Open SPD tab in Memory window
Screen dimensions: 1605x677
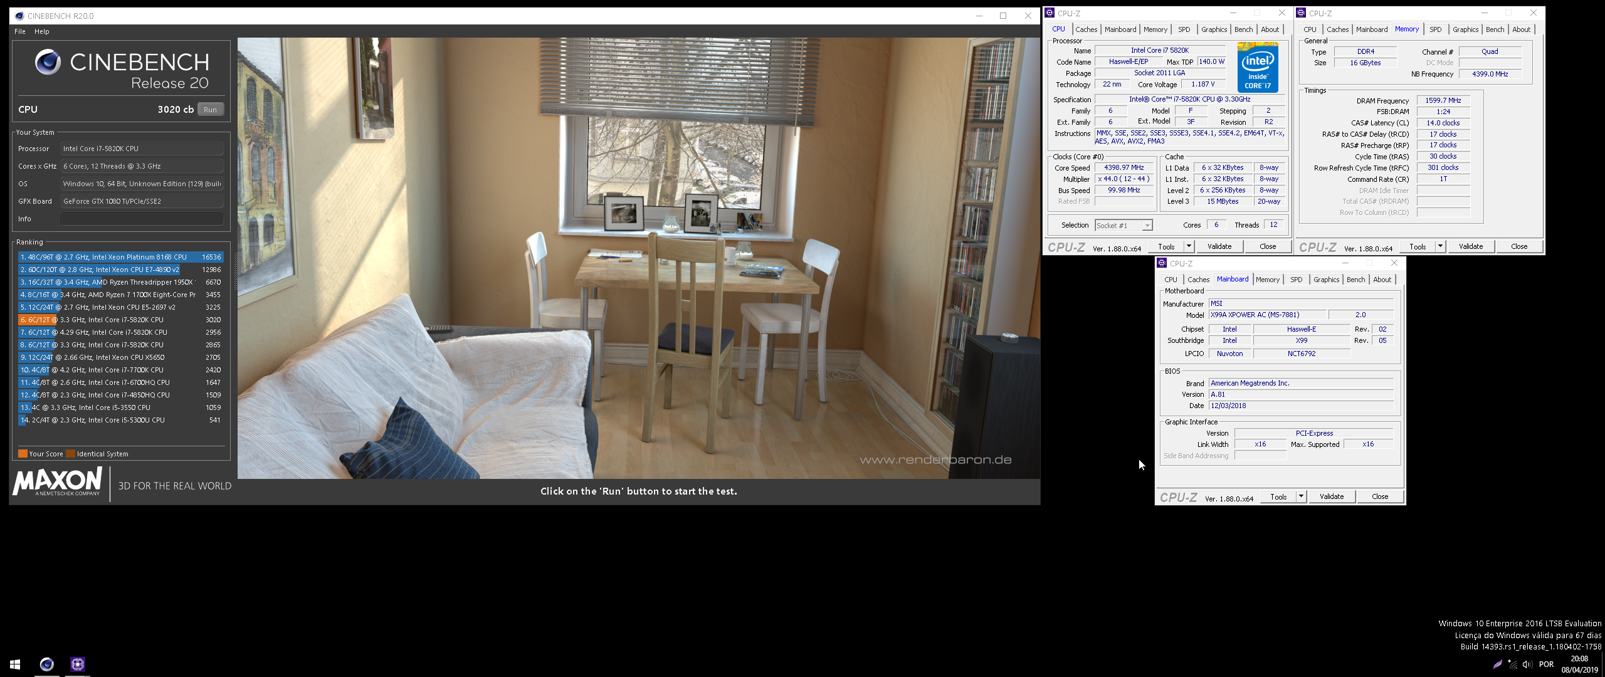(1435, 29)
